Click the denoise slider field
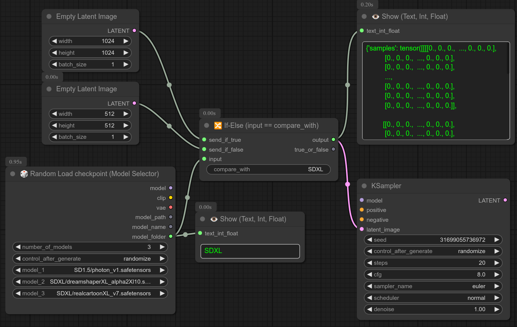The image size is (517, 327). coord(433,309)
